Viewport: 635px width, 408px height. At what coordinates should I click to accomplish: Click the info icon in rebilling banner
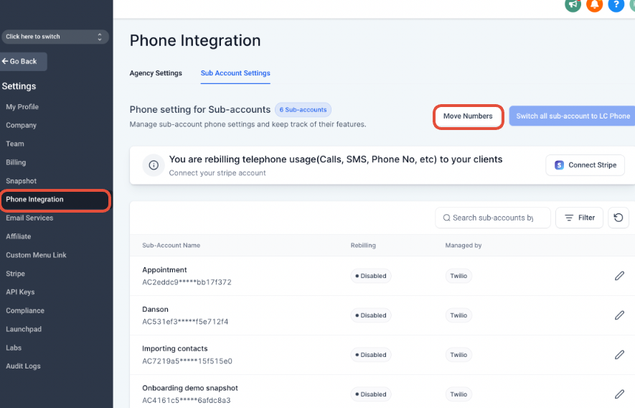pyautogui.click(x=153, y=165)
